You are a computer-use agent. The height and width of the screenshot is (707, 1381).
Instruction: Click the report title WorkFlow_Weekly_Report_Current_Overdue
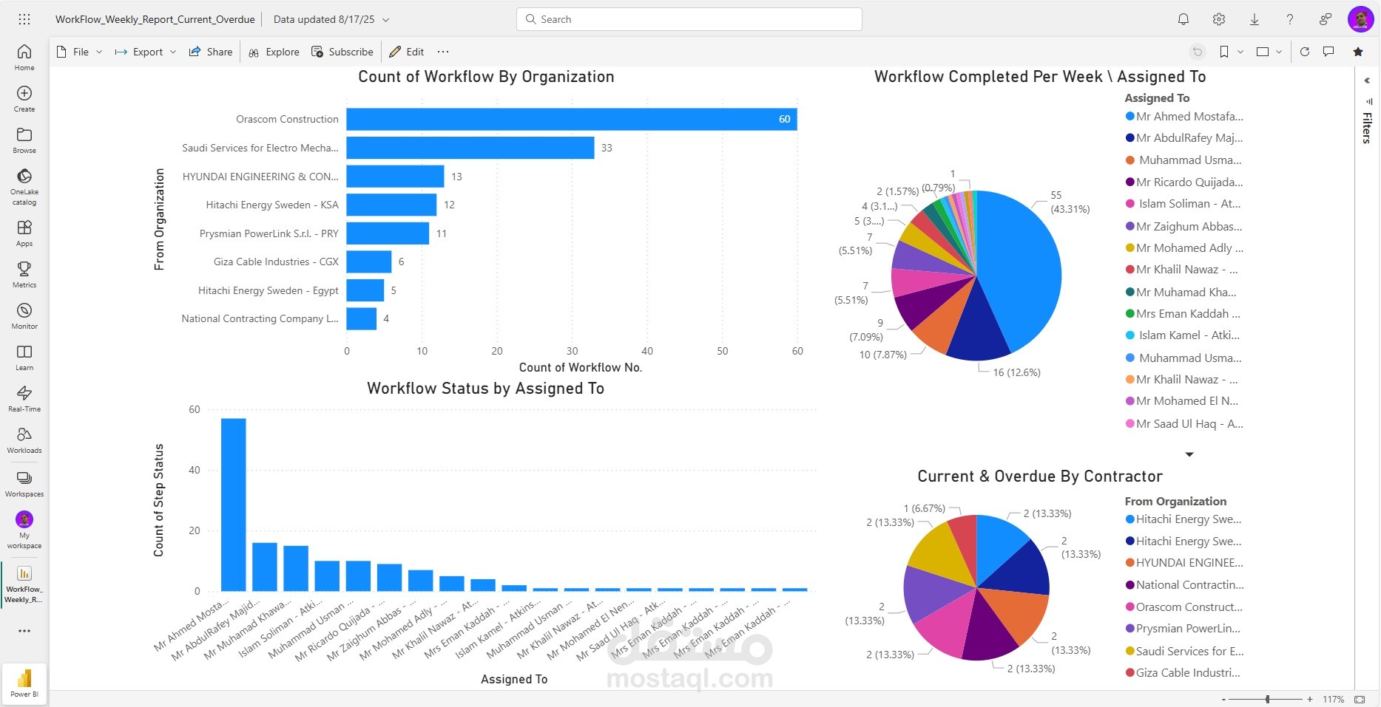pyautogui.click(x=155, y=19)
